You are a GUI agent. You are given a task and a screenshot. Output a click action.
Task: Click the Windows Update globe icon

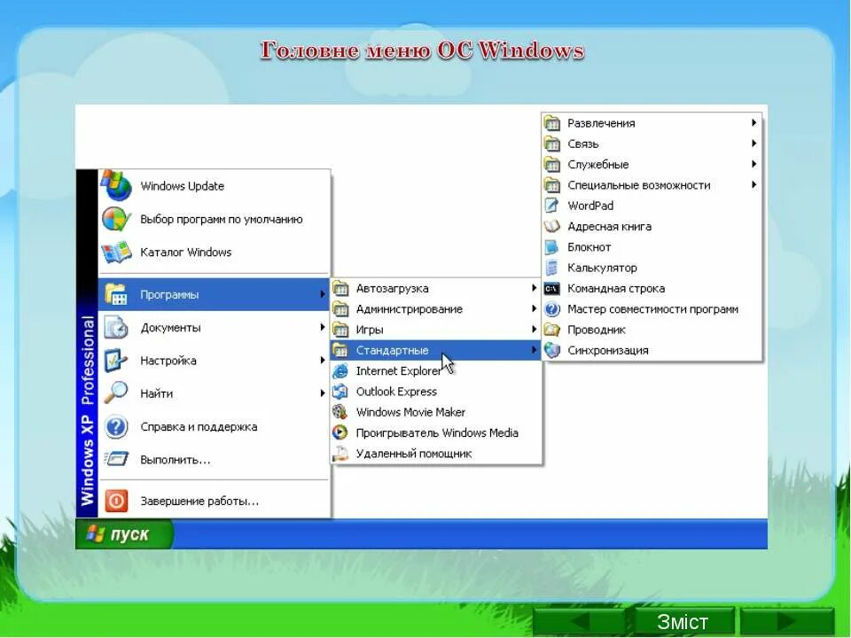click(x=116, y=185)
